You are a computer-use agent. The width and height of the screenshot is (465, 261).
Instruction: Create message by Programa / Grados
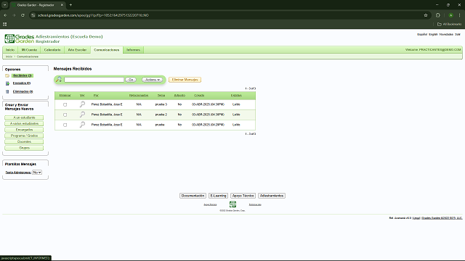24,136
